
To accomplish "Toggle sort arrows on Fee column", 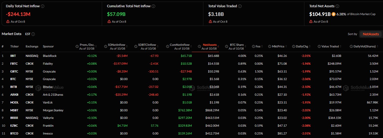I will tap(262, 46).
